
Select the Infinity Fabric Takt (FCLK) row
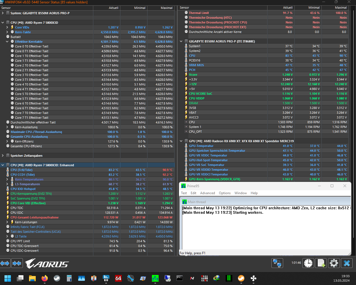click(87, 227)
